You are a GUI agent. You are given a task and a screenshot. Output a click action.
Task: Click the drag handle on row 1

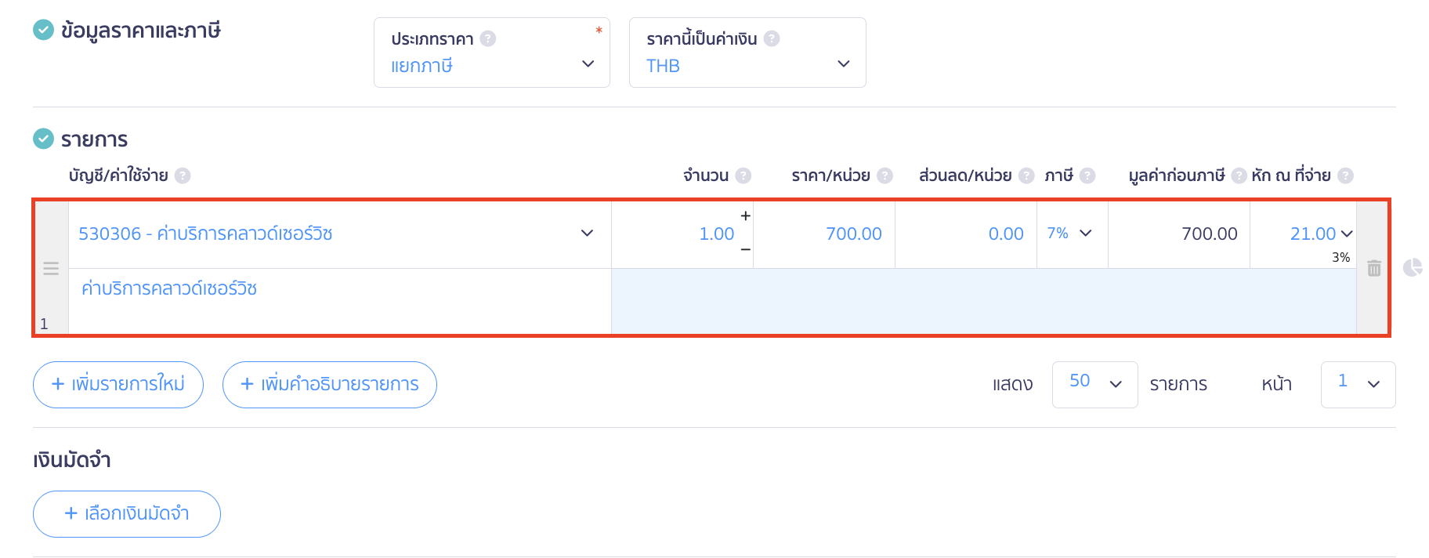[x=51, y=269]
